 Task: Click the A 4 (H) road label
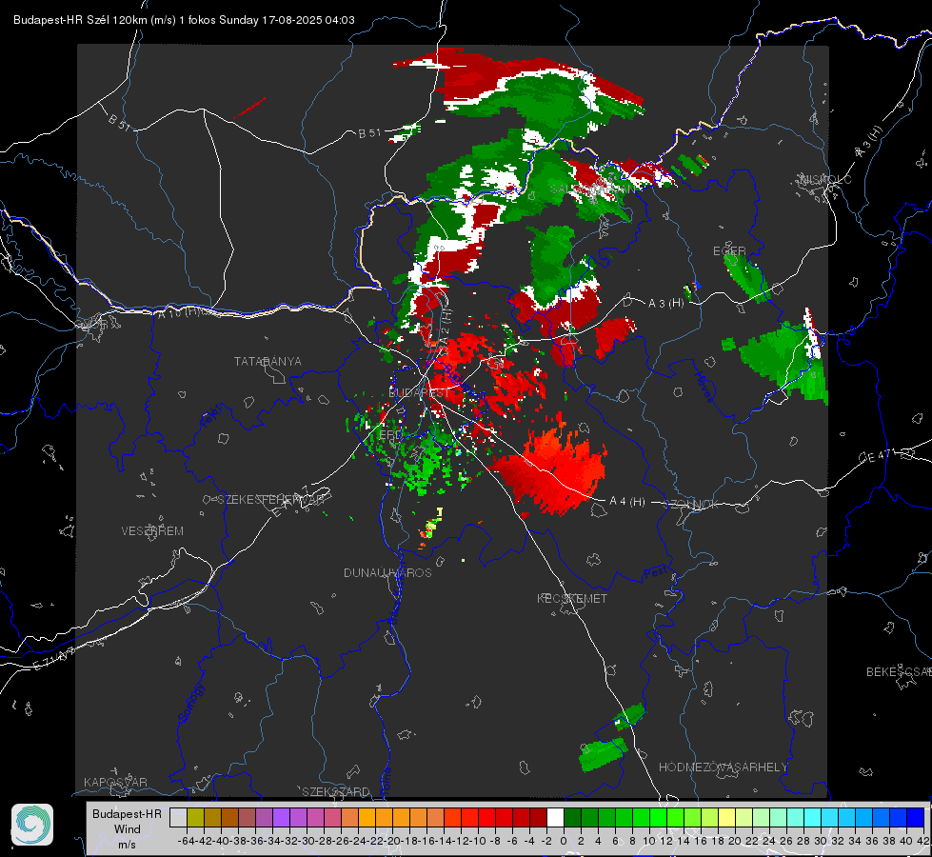627,502
